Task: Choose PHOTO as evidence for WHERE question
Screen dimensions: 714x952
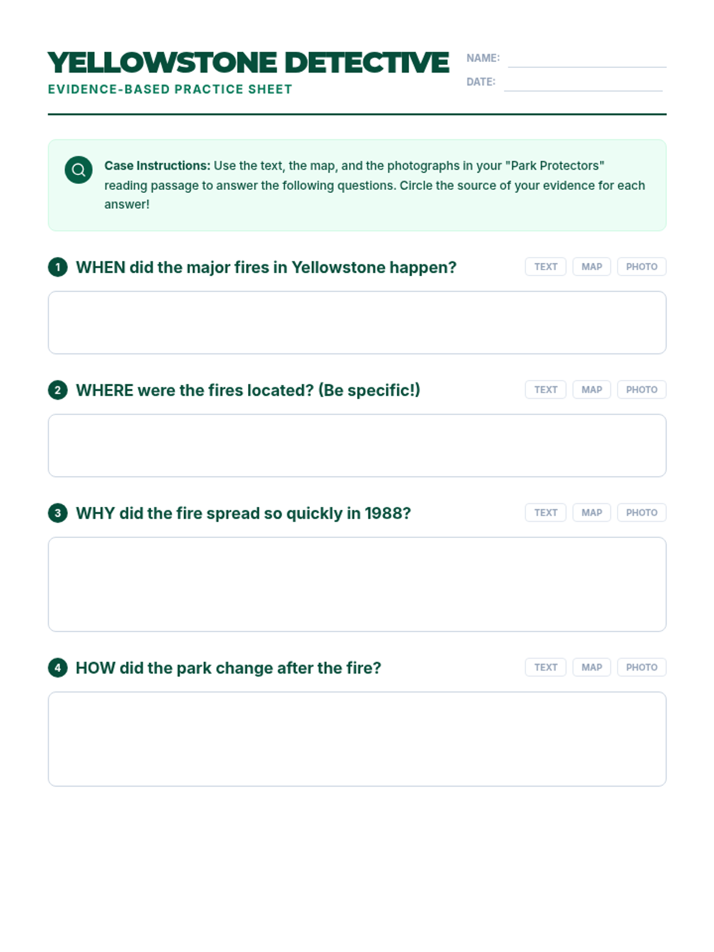Action: tap(641, 390)
